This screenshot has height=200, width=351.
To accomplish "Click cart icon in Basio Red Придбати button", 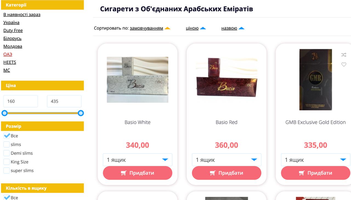I will pos(213,173).
